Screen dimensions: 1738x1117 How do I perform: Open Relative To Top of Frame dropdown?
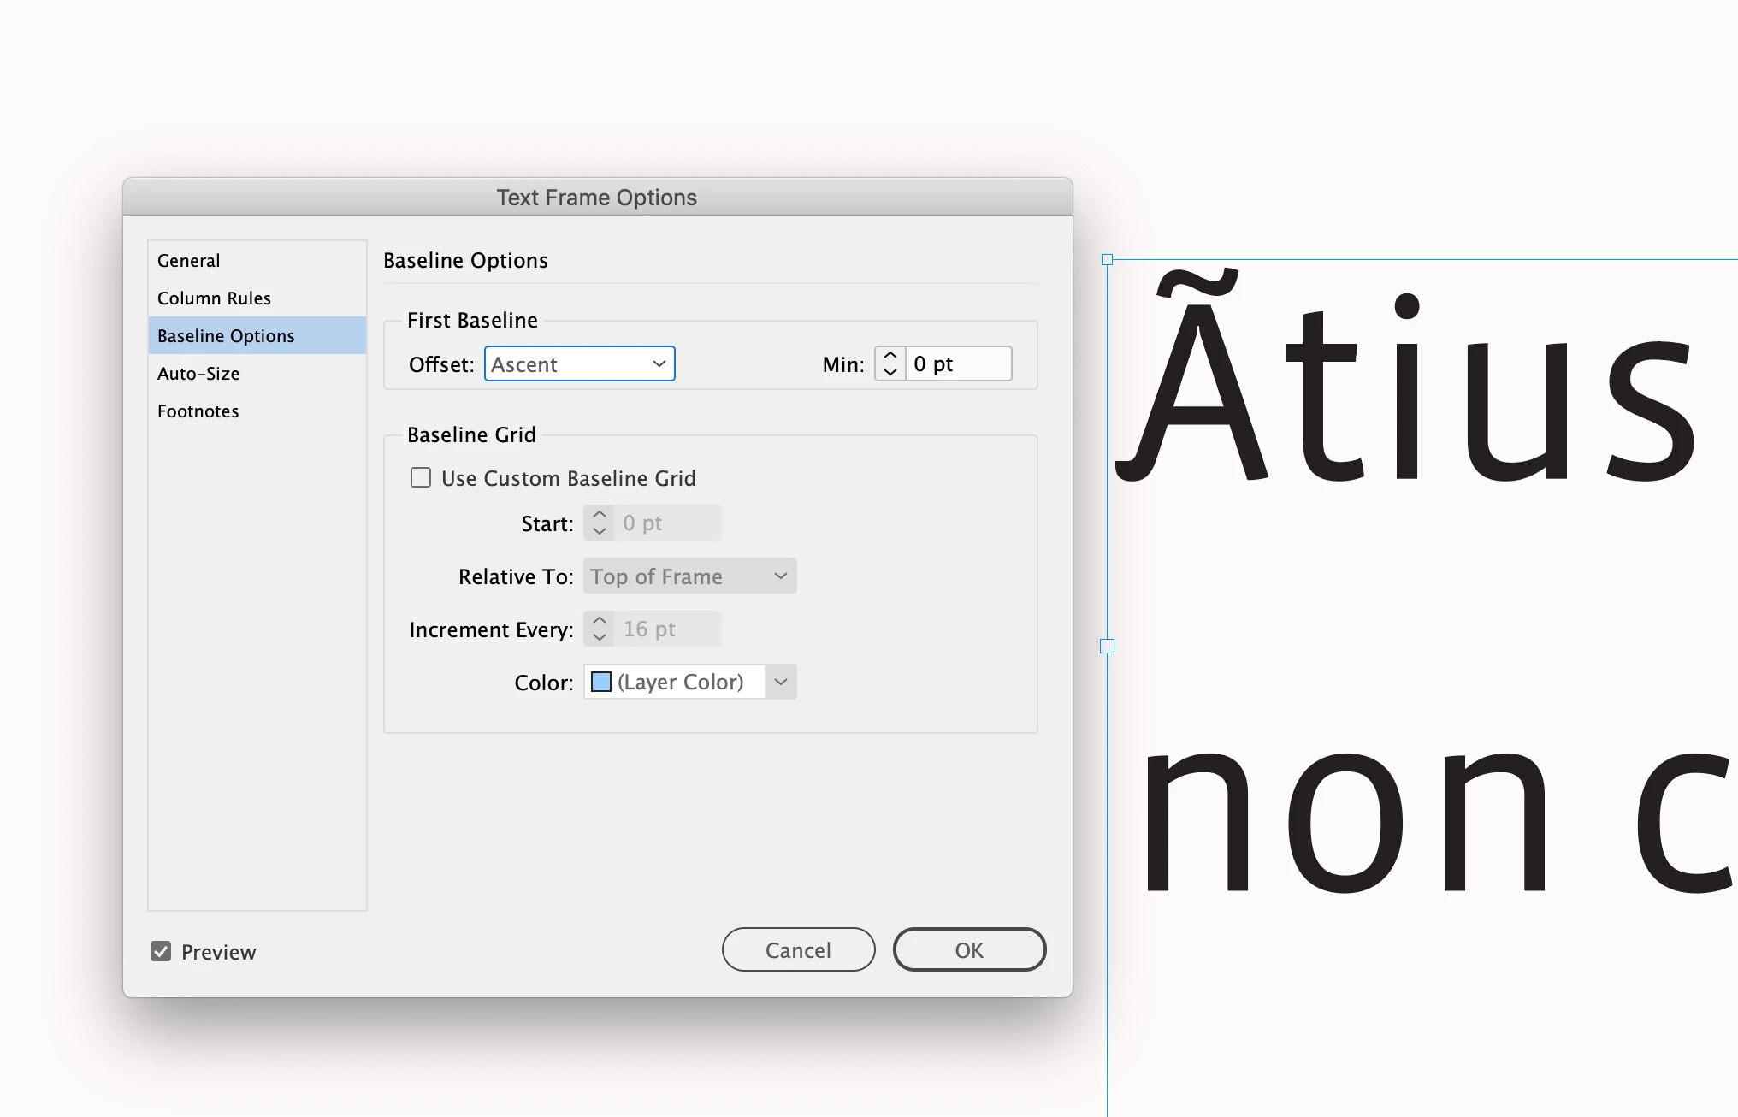pos(689,576)
